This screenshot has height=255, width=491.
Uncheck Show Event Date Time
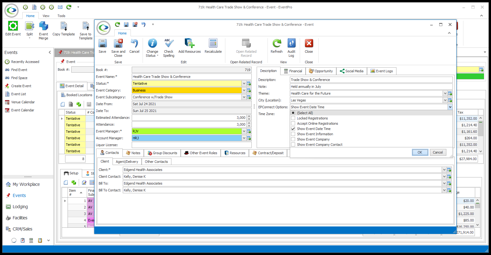[x=293, y=129]
